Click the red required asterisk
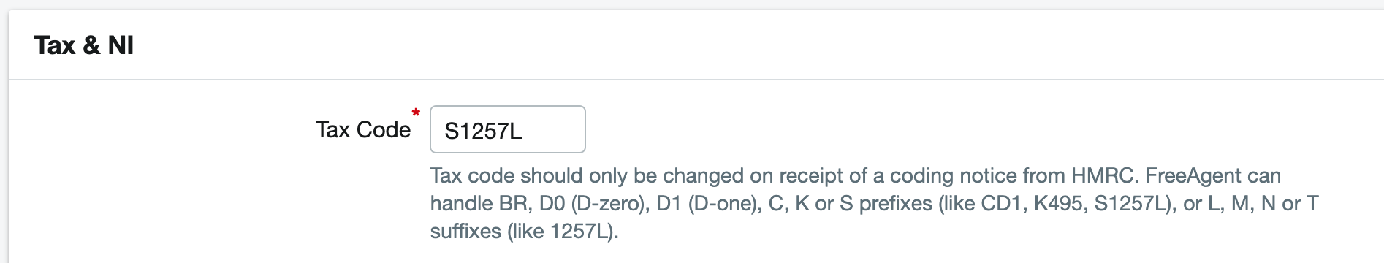Image resolution: width=1384 pixels, height=263 pixels. pos(416,113)
